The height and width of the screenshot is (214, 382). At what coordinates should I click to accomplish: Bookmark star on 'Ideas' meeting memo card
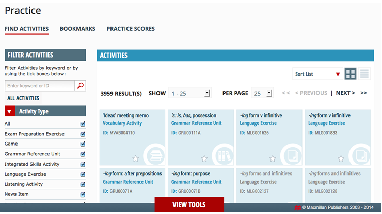[x=136, y=158]
